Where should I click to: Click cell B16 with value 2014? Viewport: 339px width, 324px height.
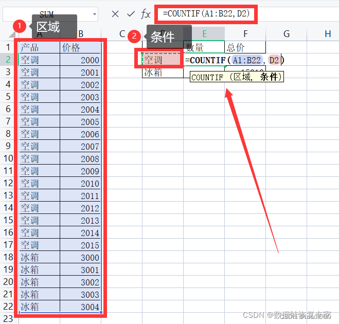(80, 232)
